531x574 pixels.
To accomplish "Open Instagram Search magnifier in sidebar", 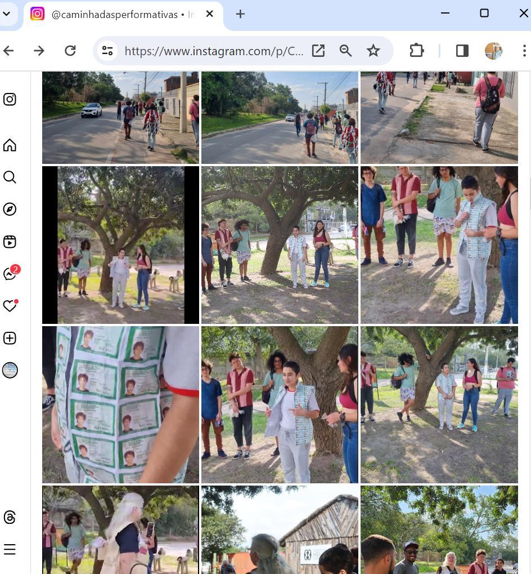I will click(x=10, y=177).
